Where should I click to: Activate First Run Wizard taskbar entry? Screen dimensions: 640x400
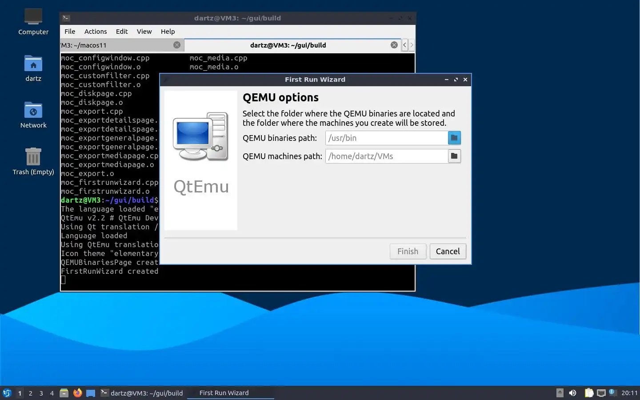[231, 393]
